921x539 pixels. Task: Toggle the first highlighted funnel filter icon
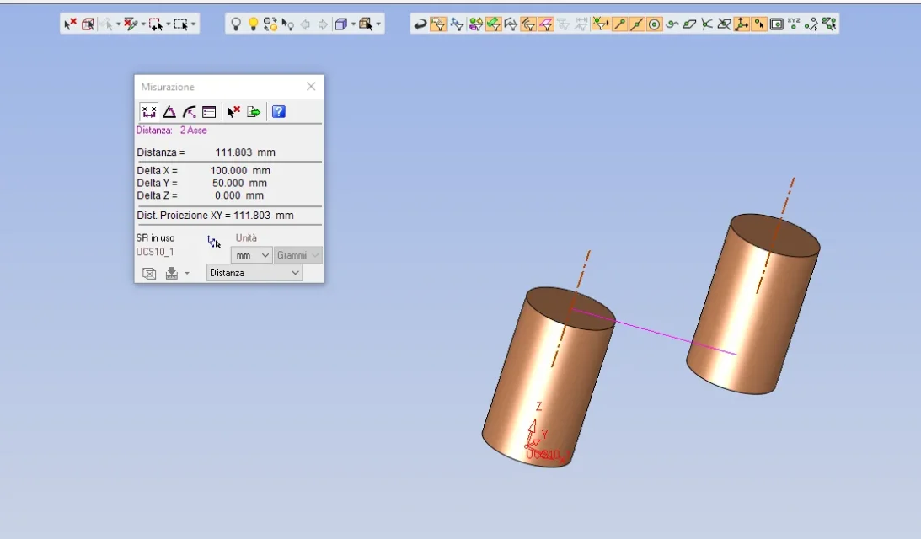pos(438,24)
